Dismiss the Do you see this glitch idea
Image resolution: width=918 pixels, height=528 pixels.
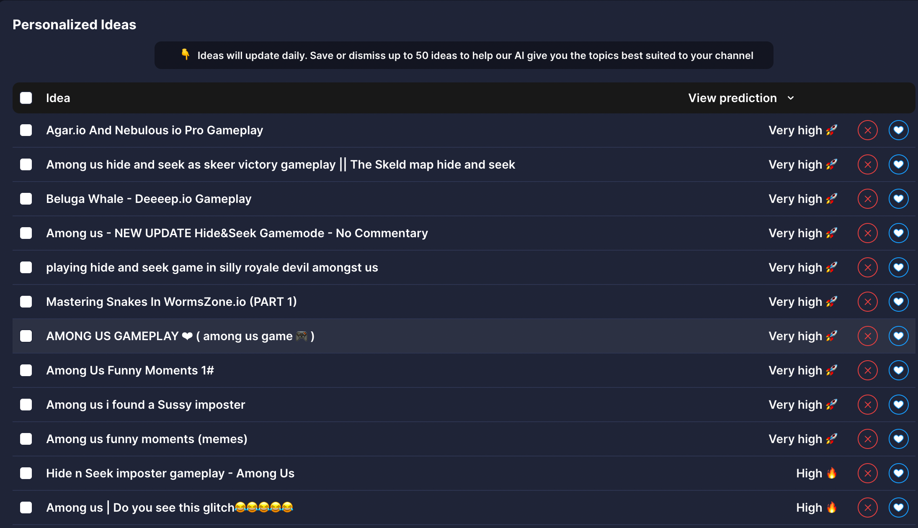point(868,507)
